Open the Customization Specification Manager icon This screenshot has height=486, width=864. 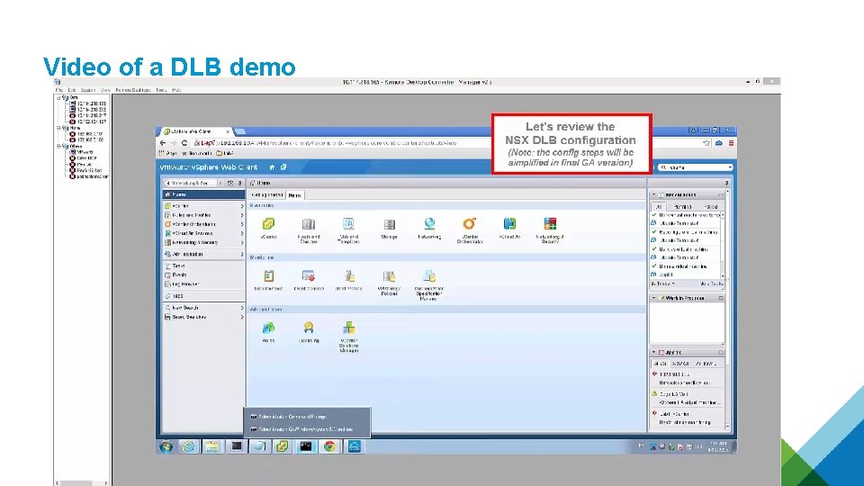tap(429, 275)
